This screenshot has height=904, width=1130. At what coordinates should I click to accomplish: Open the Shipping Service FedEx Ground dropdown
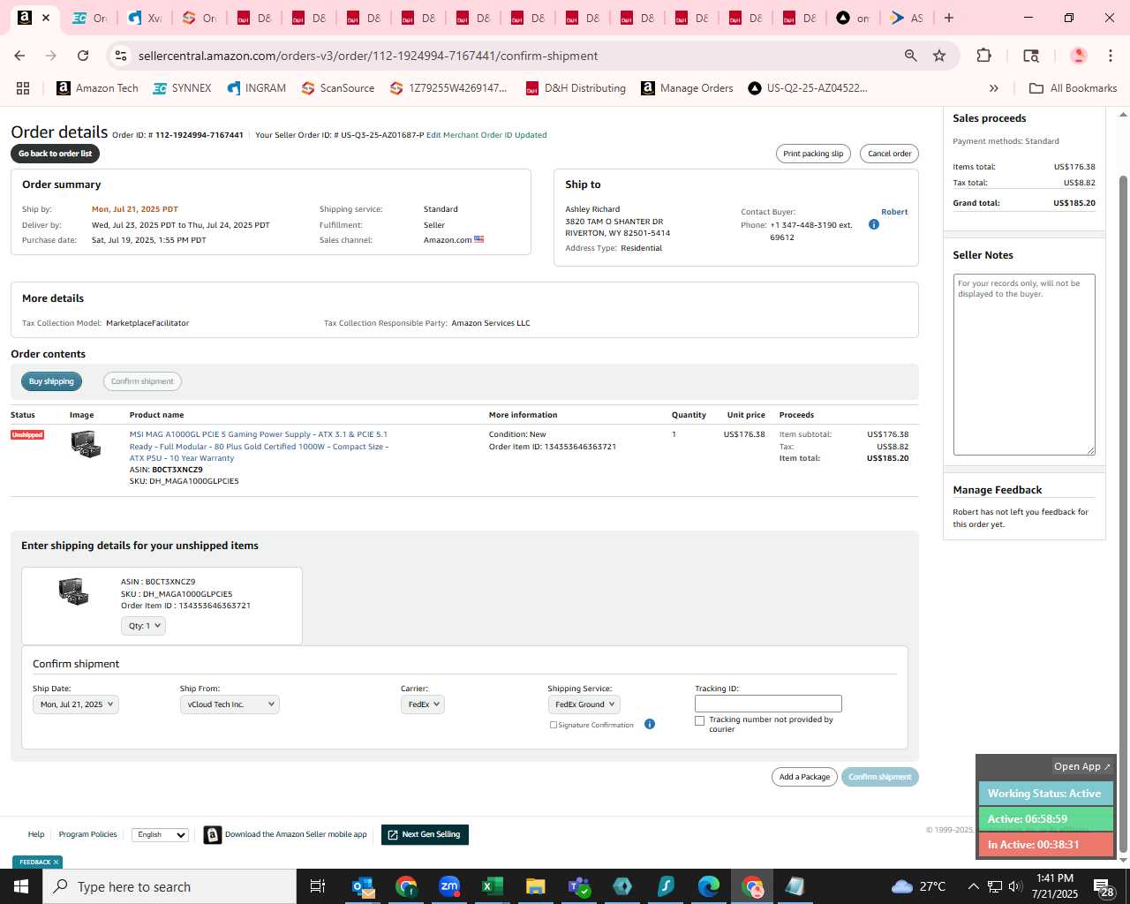[x=584, y=704]
